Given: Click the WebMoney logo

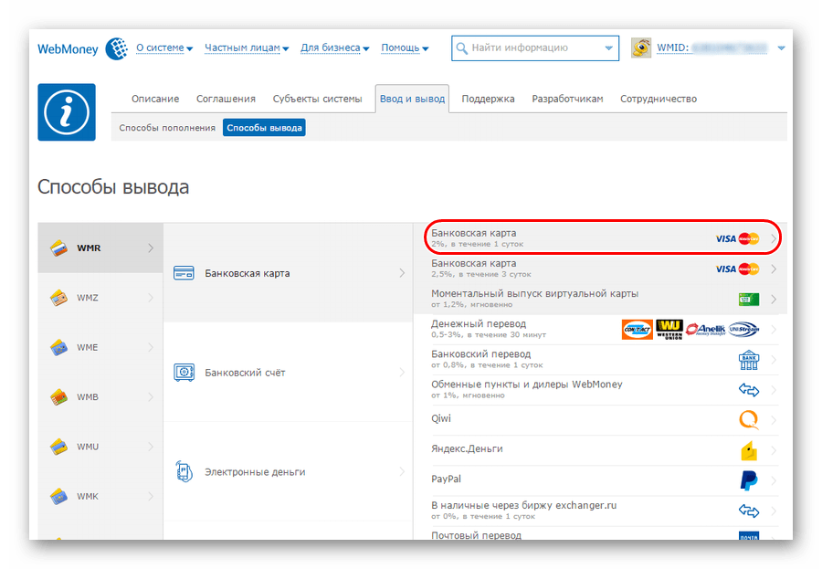Looking at the screenshot, I should (80, 48).
